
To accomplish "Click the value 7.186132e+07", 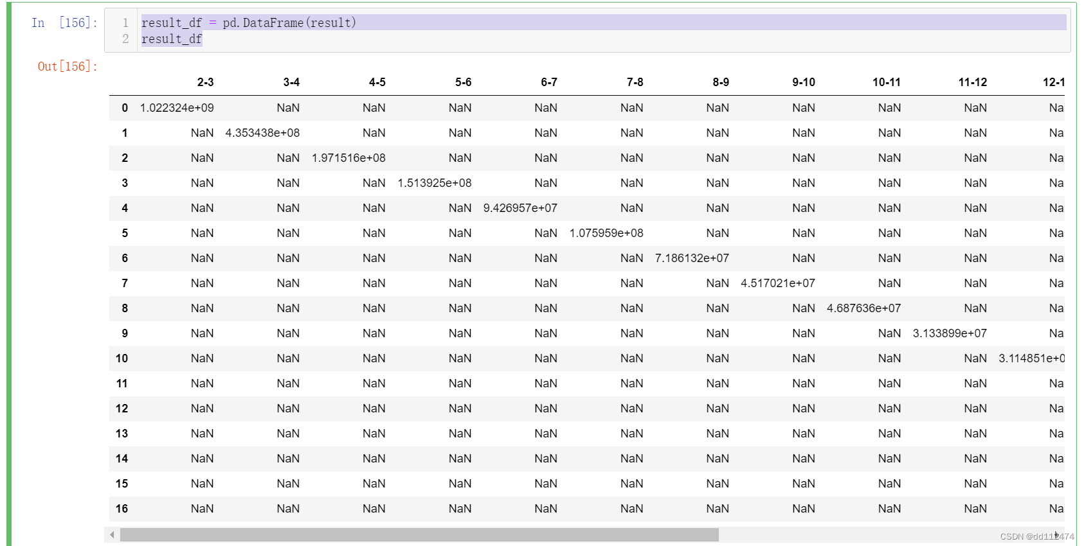I will (x=692, y=258).
